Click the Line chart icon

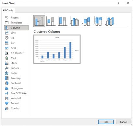click(x=6, y=33)
